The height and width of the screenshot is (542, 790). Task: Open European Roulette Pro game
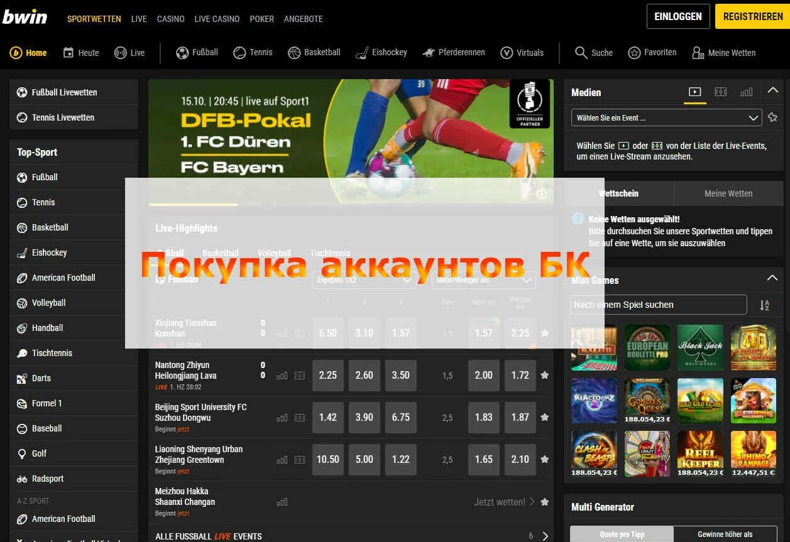point(647,347)
